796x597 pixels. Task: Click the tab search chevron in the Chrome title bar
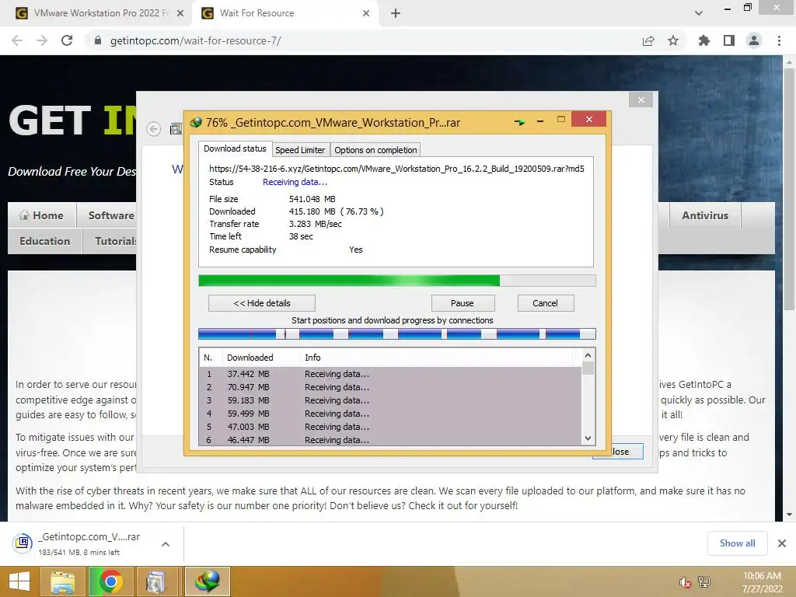click(x=699, y=13)
